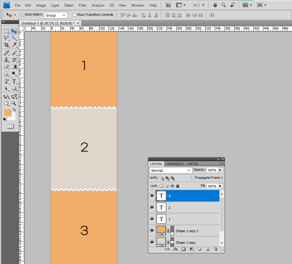Create a new layer
Screen dimensions: 292x264
208,249
